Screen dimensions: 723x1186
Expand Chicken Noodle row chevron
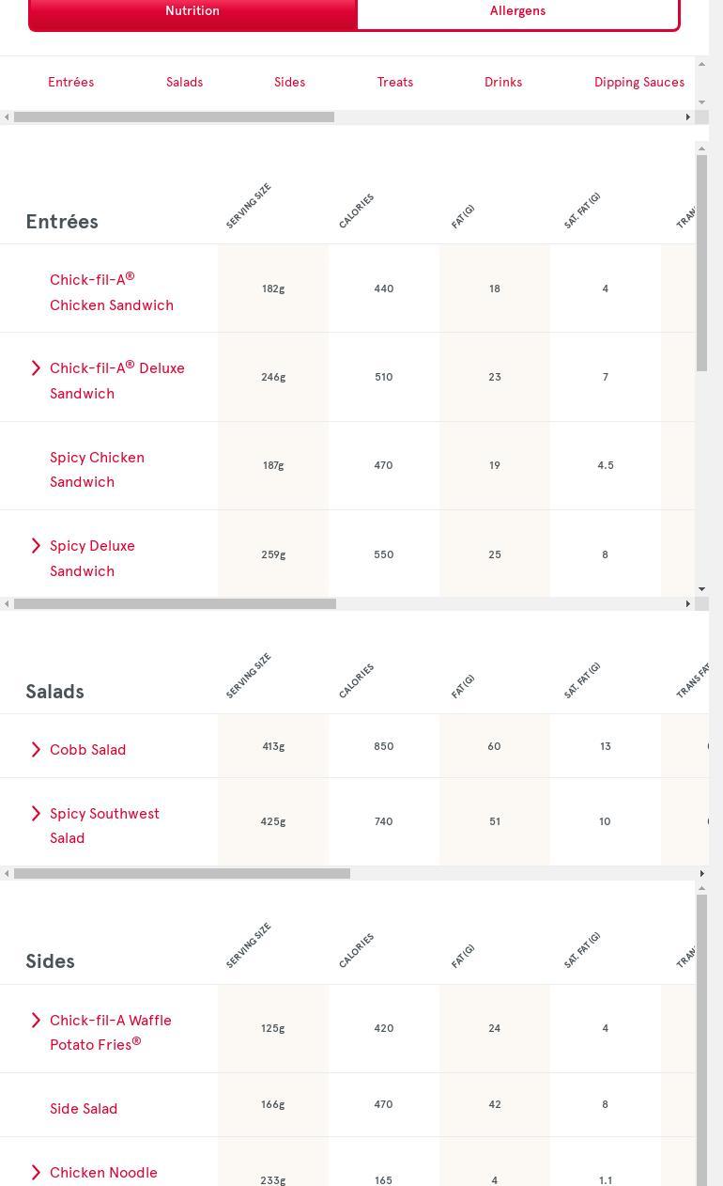pos(36,1172)
